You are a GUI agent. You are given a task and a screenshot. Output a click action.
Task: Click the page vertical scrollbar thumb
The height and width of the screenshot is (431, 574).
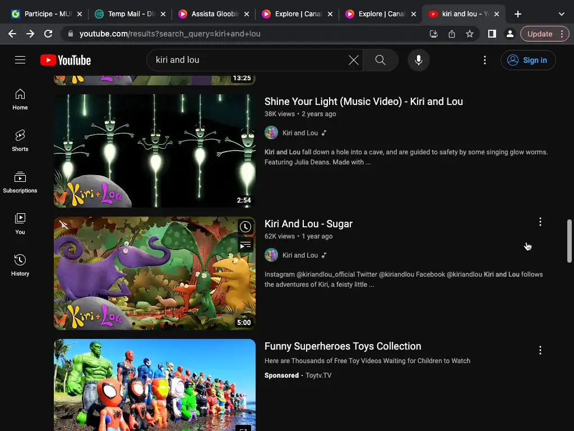[570, 241]
